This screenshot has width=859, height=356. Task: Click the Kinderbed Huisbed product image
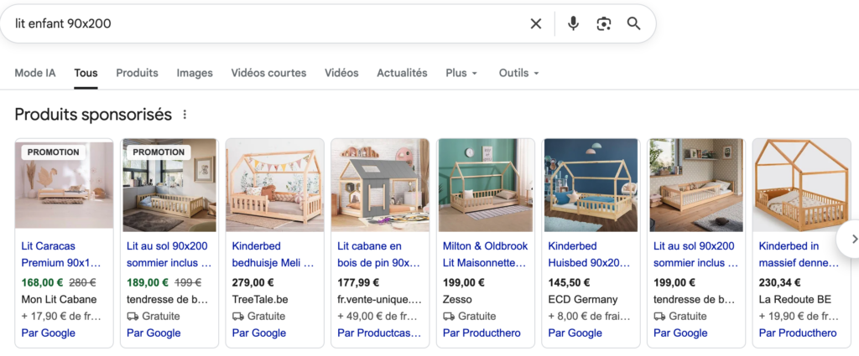click(x=591, y=184)
